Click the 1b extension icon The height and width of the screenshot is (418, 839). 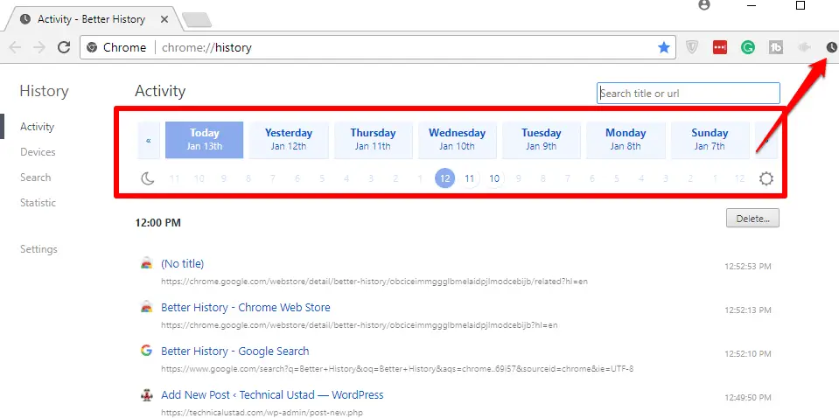tap(775, 47)
